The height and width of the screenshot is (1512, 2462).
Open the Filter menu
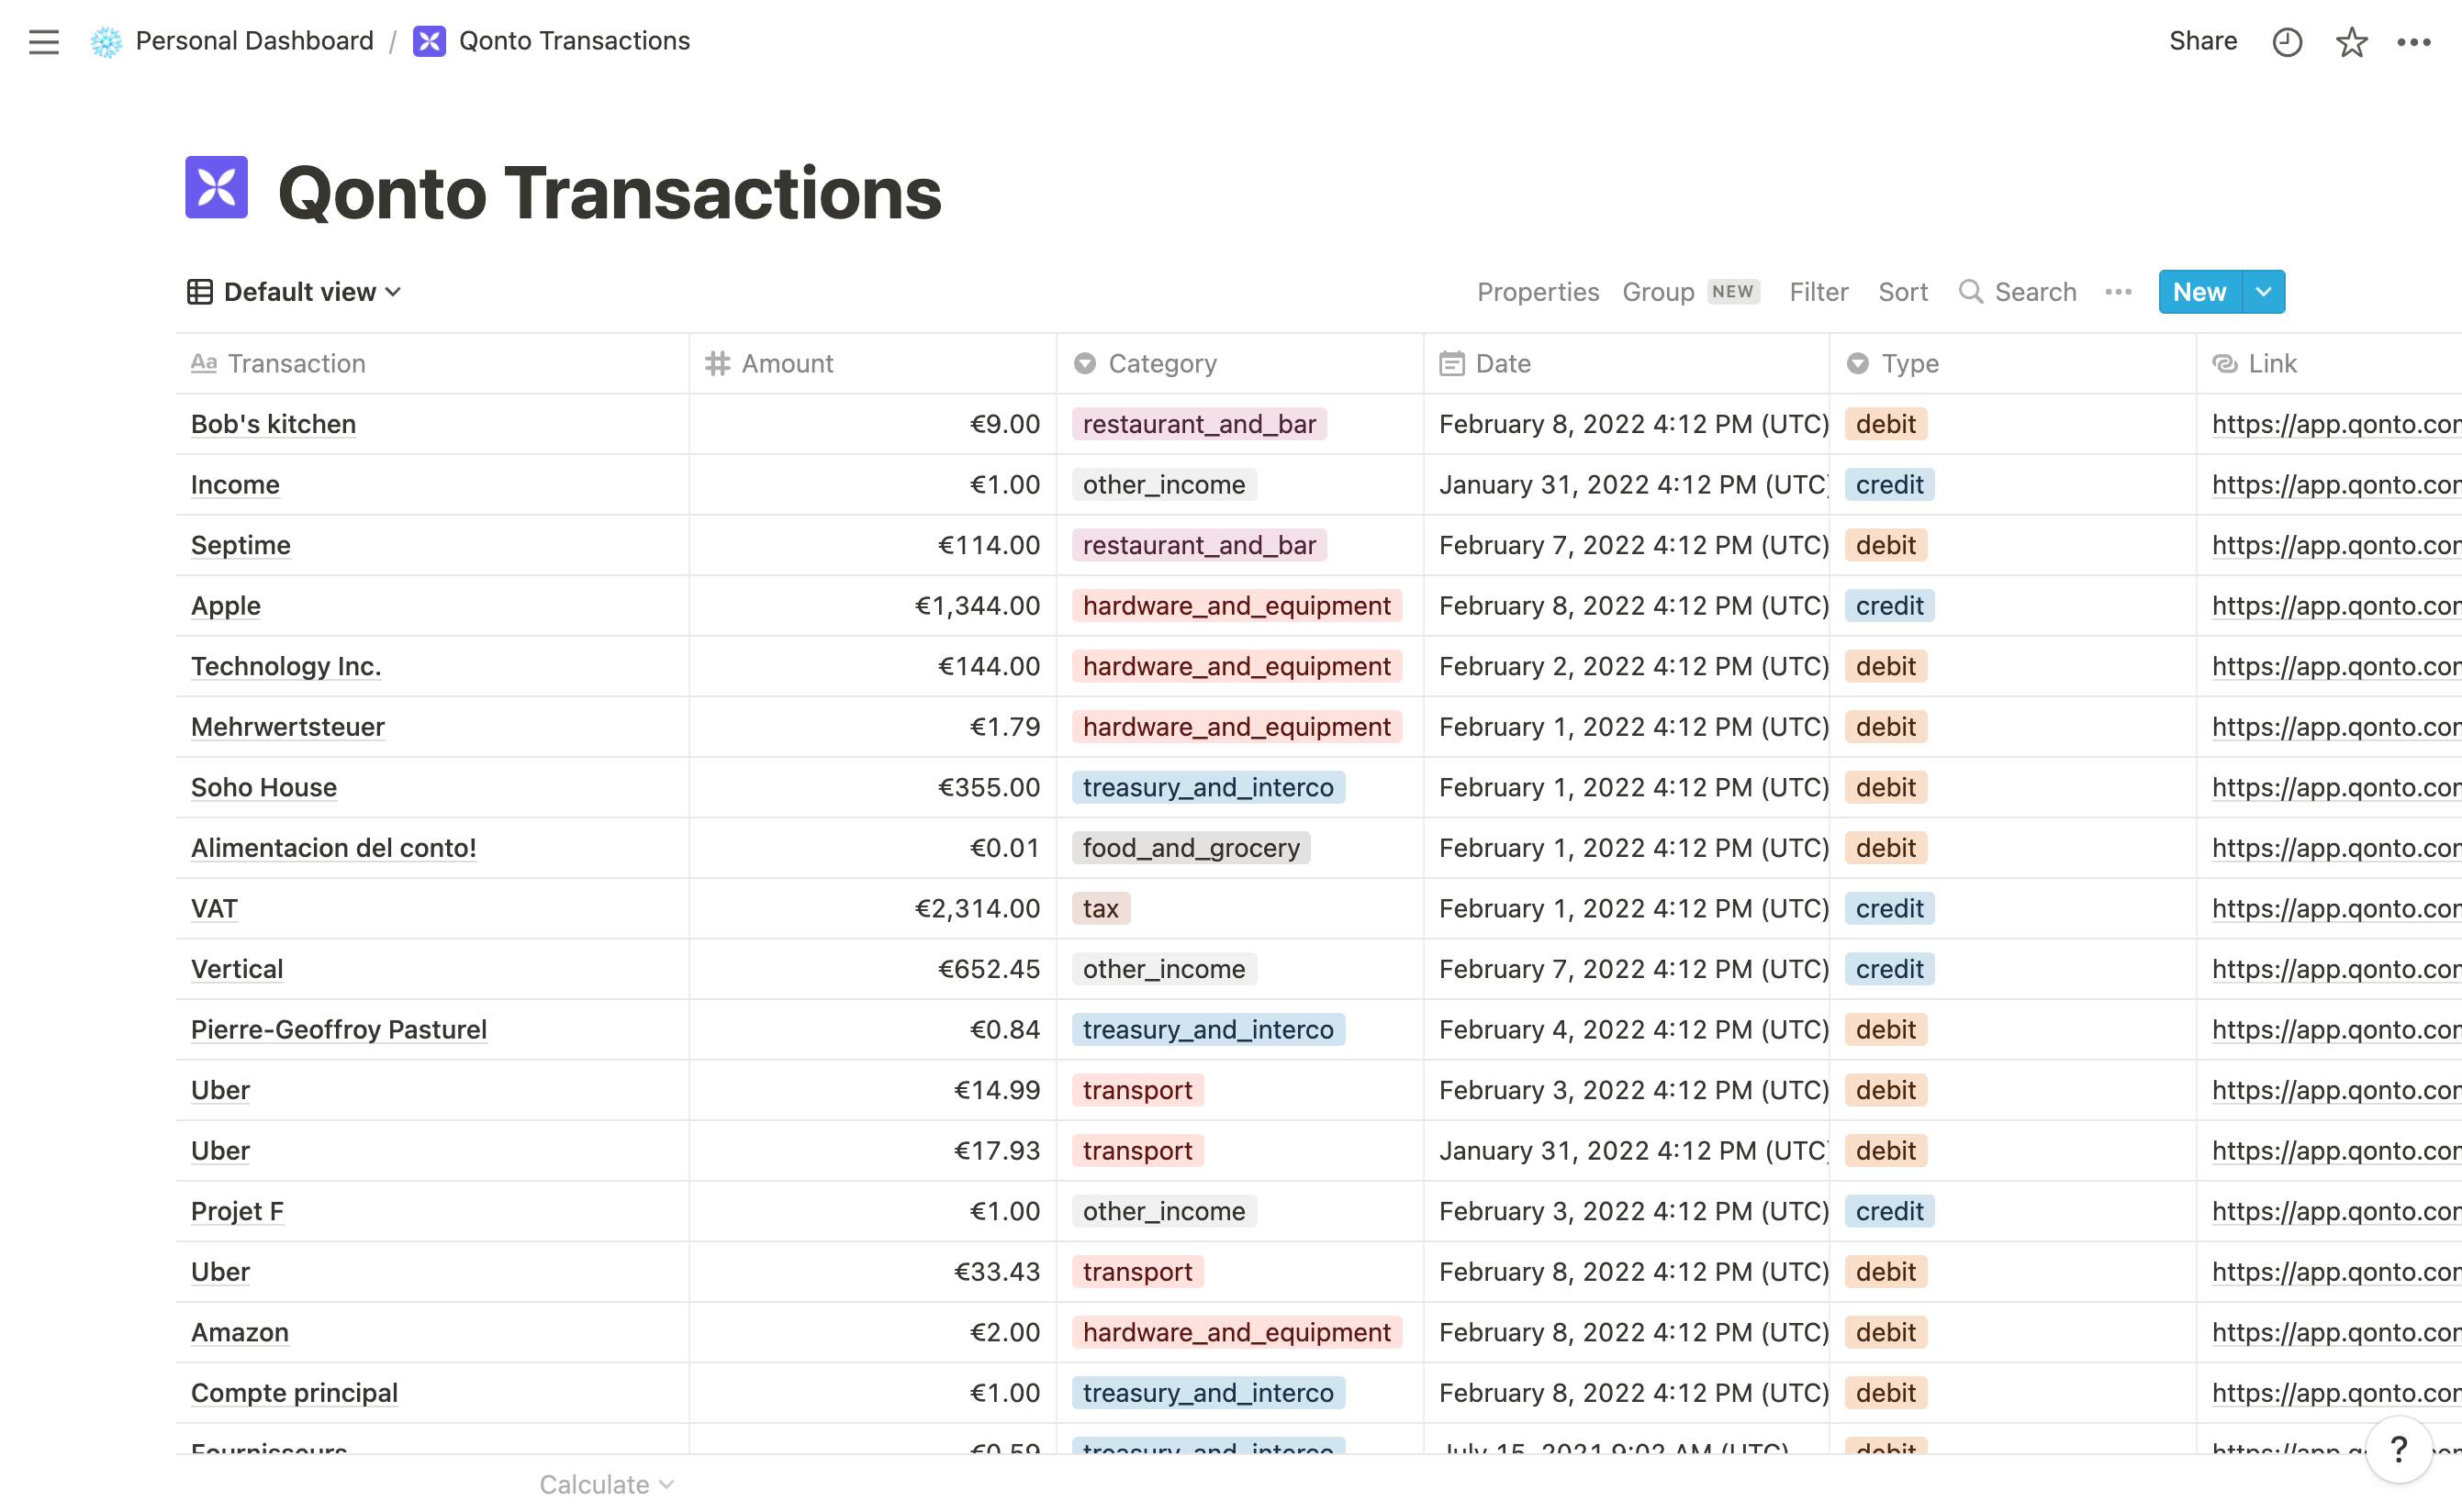tap(1819, 292)
